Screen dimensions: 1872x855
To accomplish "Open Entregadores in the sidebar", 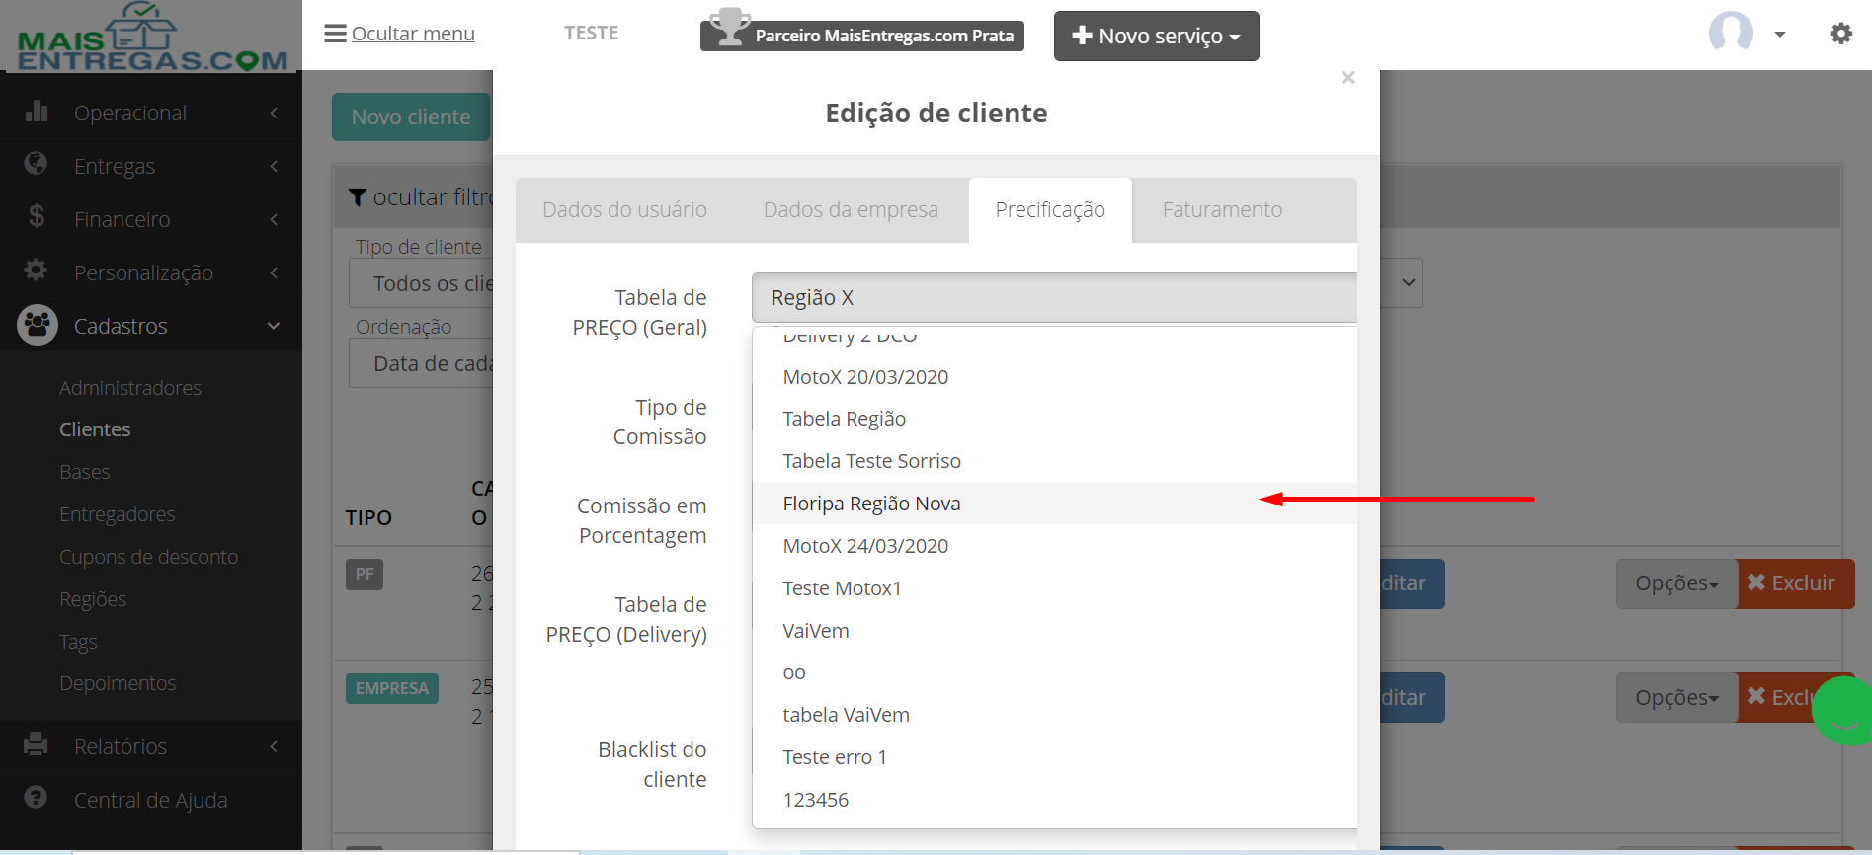I will point(118,514).
